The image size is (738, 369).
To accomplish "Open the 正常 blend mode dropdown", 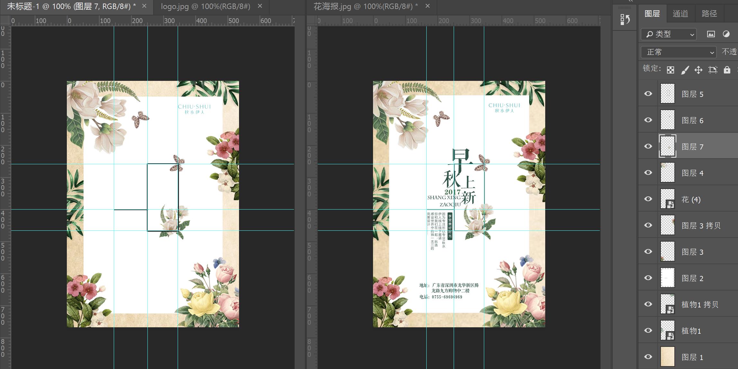I will pyautogui.click(x=679, y=52).
